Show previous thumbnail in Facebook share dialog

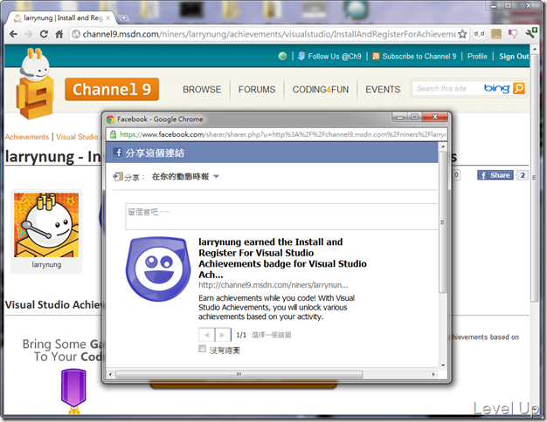click(207, 335)
